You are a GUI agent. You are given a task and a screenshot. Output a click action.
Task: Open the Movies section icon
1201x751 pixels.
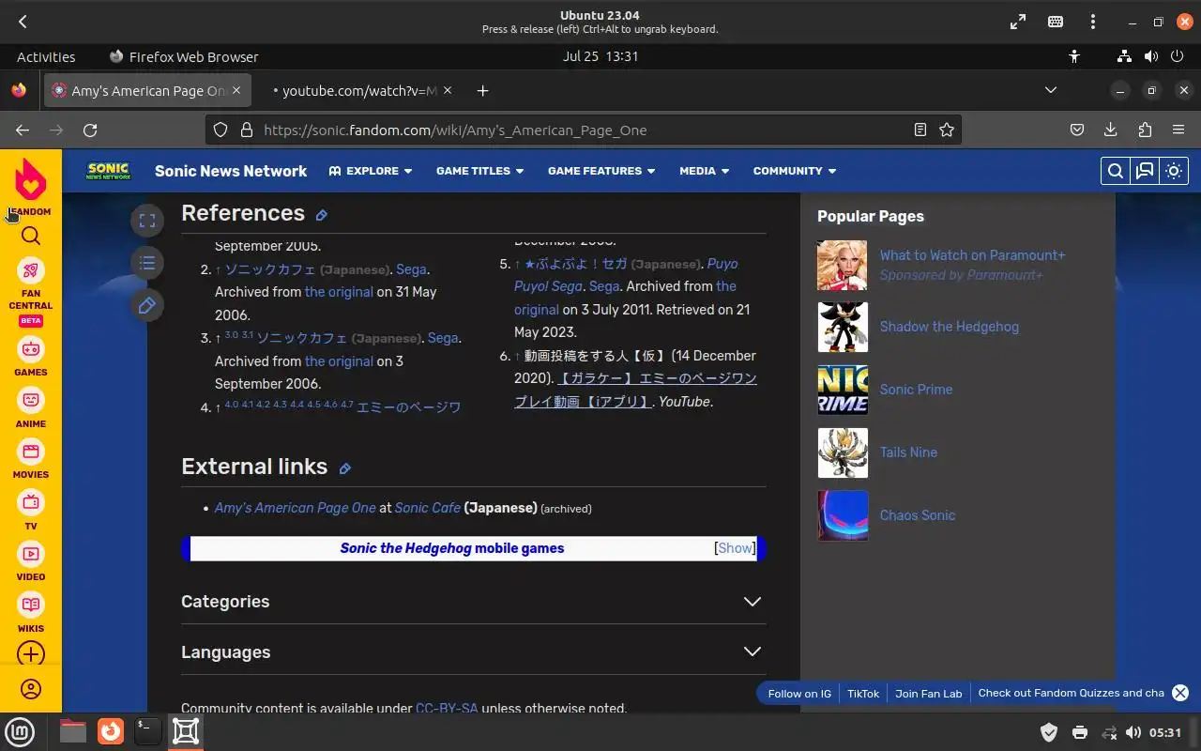click(x=31, y=459)
